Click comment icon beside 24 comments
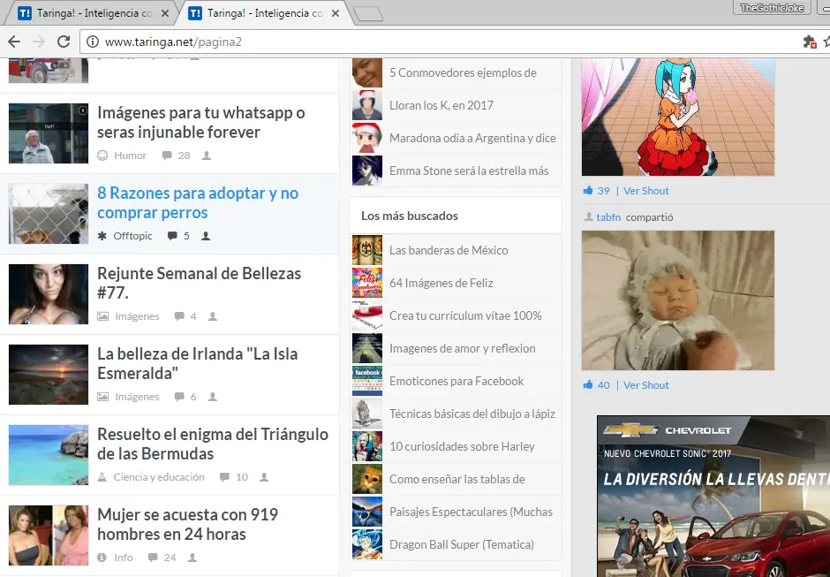 (x=153, y=558)
